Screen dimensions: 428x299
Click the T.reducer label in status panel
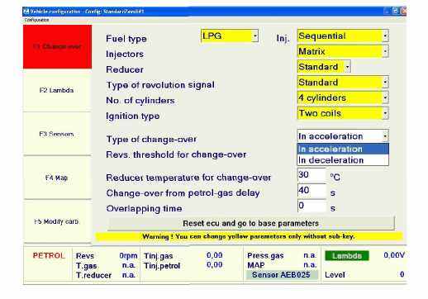[x=93, y=275]
